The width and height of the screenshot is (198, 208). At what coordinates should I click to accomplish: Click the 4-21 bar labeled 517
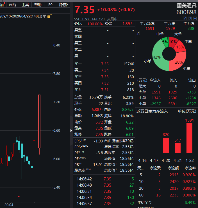point(177,148)
